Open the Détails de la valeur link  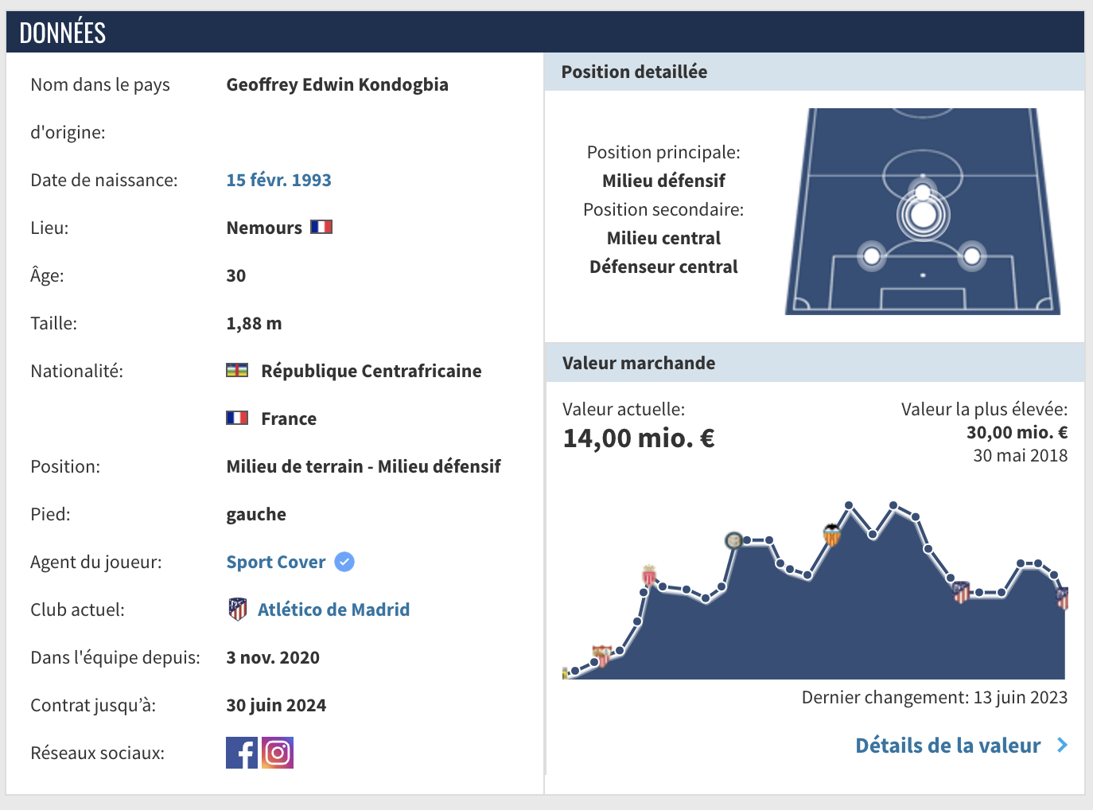947,746
